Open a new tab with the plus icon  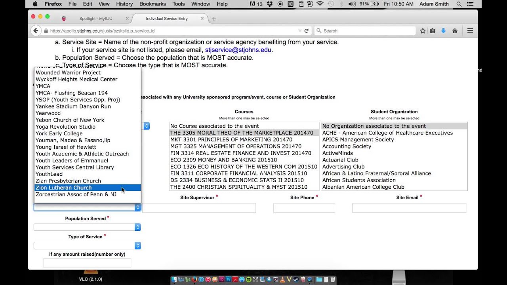pos(214,19)
